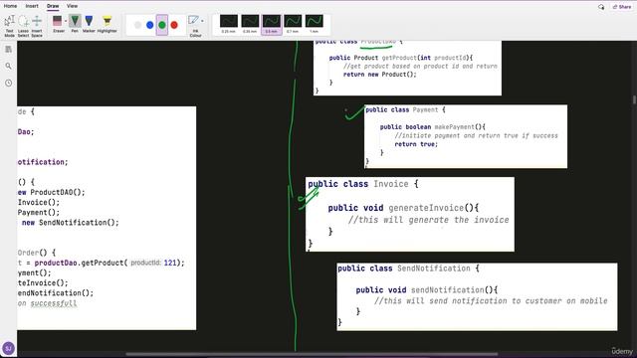Expand the Ink Colour dropdown arrow
637x358 pixels.
[x=202, y=21]
